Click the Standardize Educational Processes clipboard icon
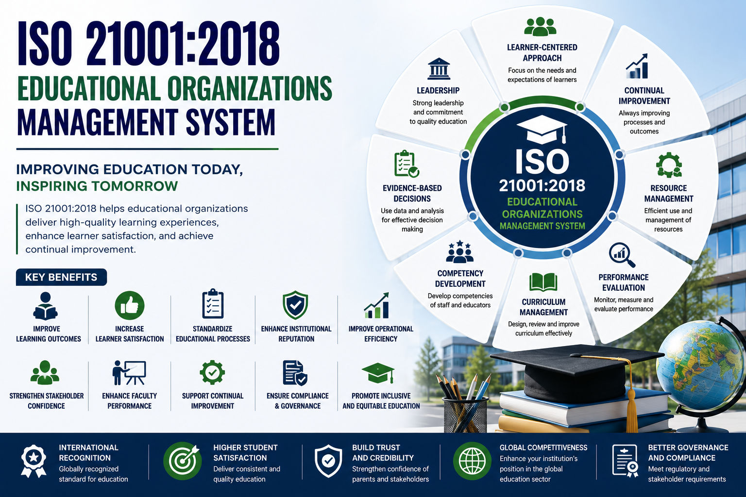This screenshot has width=746, height=497. click(x=213, y=304)
